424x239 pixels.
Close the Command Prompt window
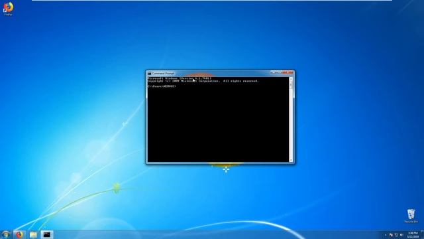[288, 72]
